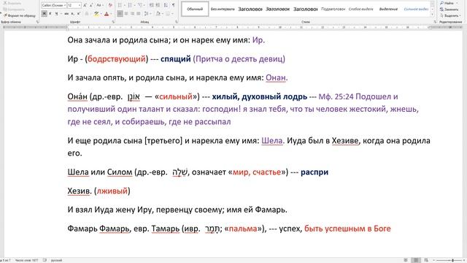Select the Без интервала style
The height and width of the screenshot is (263, 467).
click(223, 9)
